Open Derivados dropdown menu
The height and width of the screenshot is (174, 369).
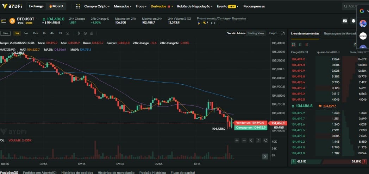tap(162, 6)
